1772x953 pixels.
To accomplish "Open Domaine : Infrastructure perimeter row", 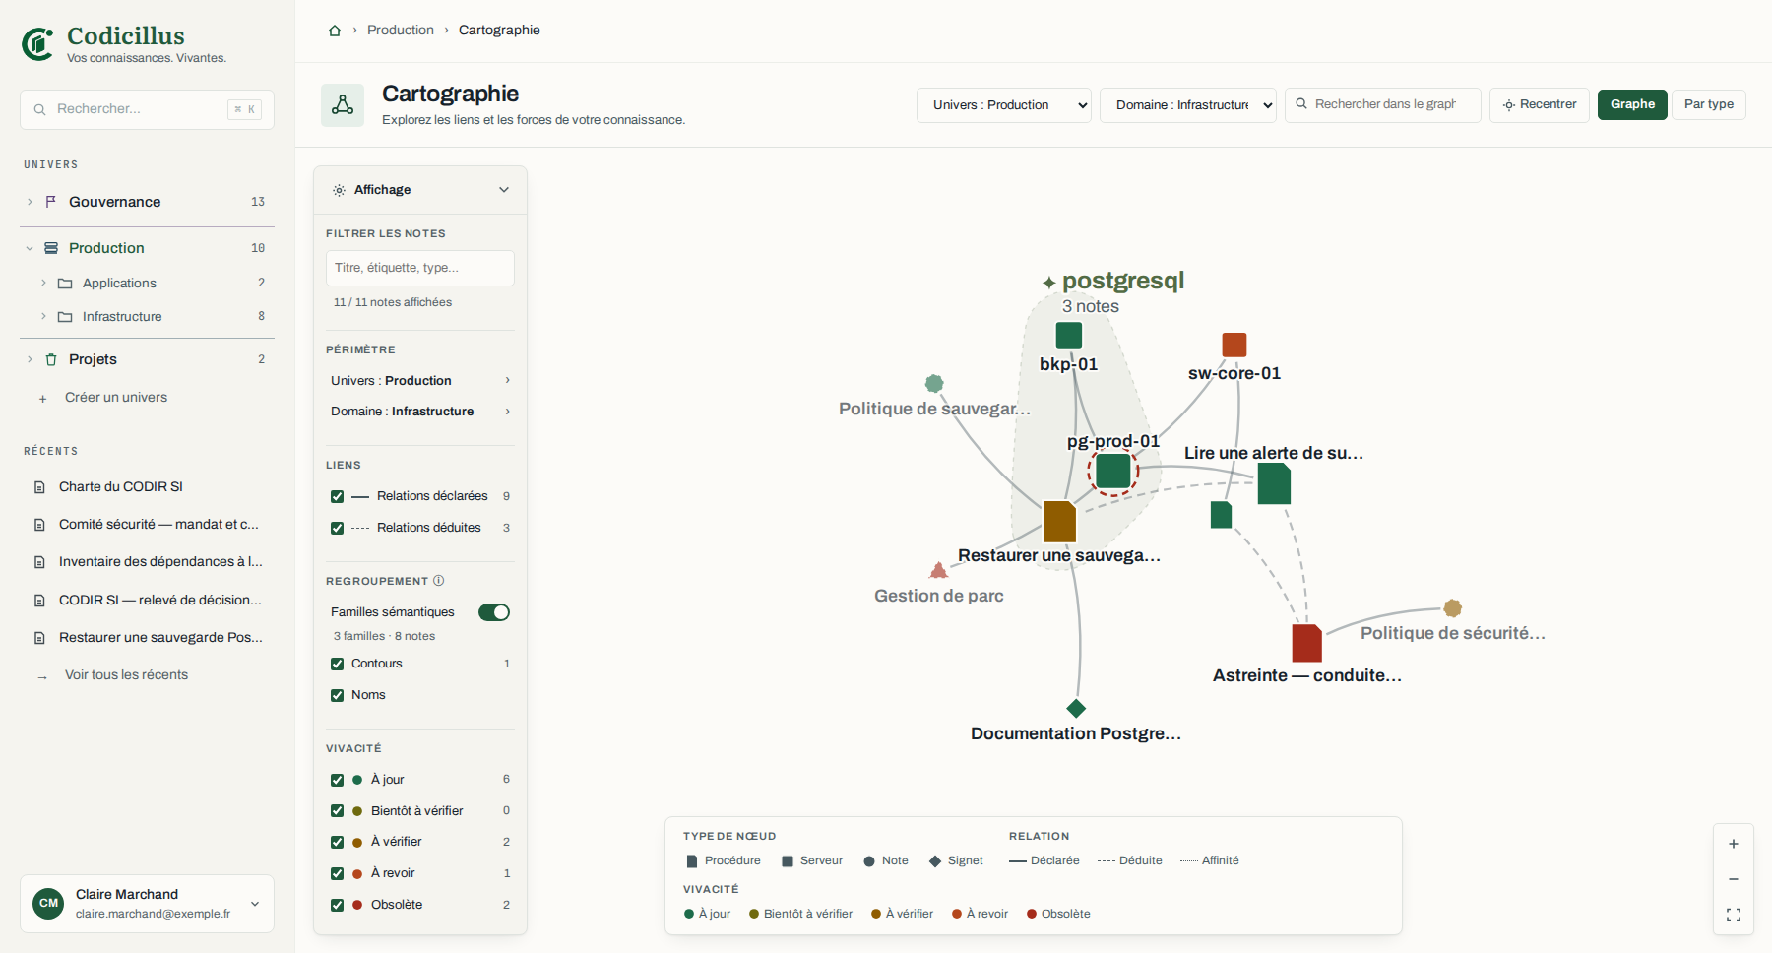I will [420, 412].
